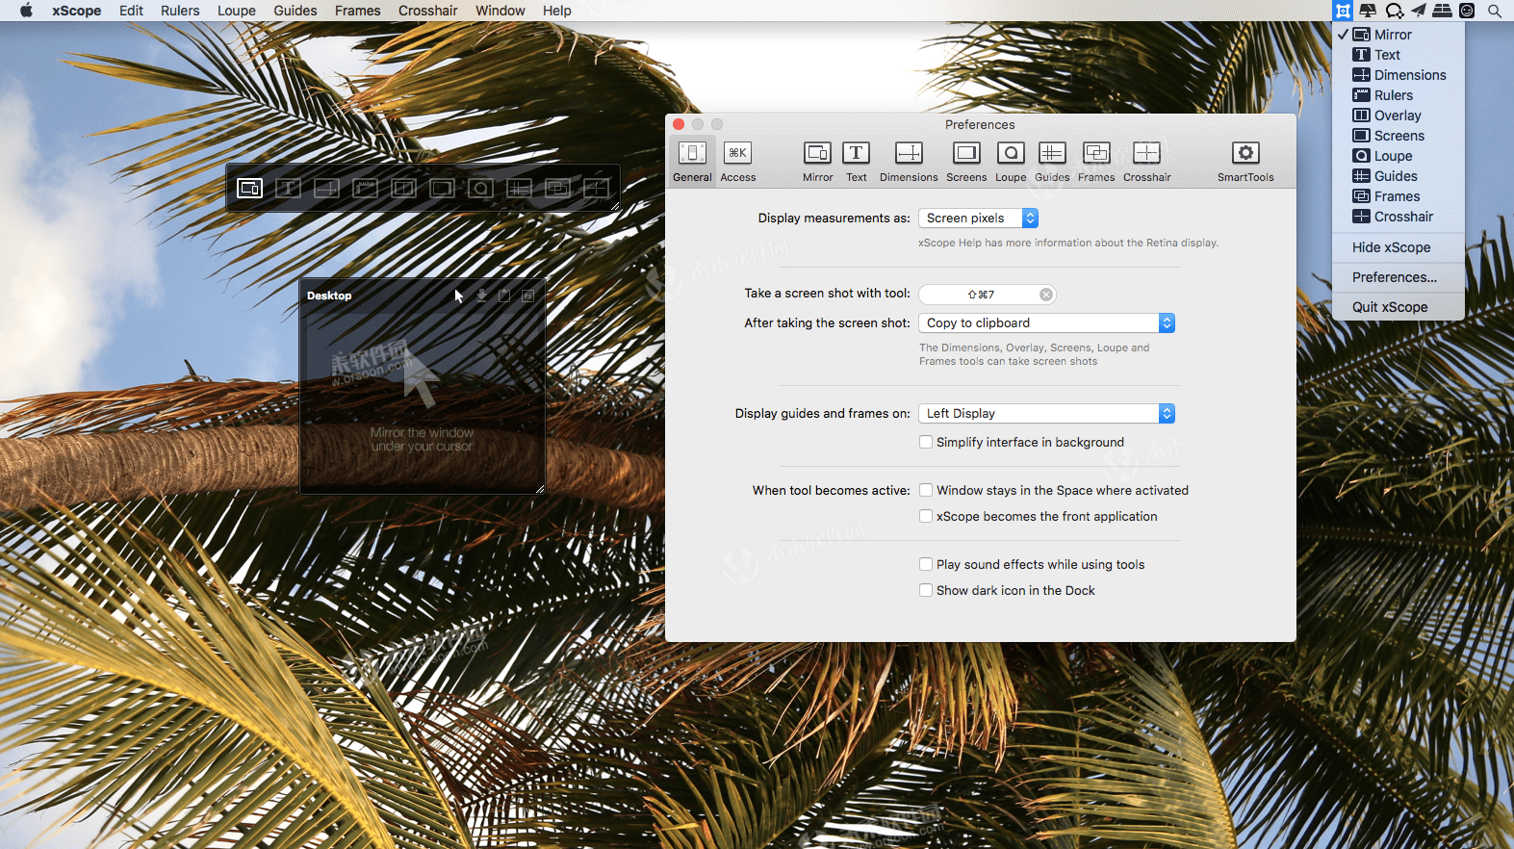Open the Crosshair menu in the menu bar
Image resolution: width=1514 pixels, height=849 pixels.
(x=428, y=11)
